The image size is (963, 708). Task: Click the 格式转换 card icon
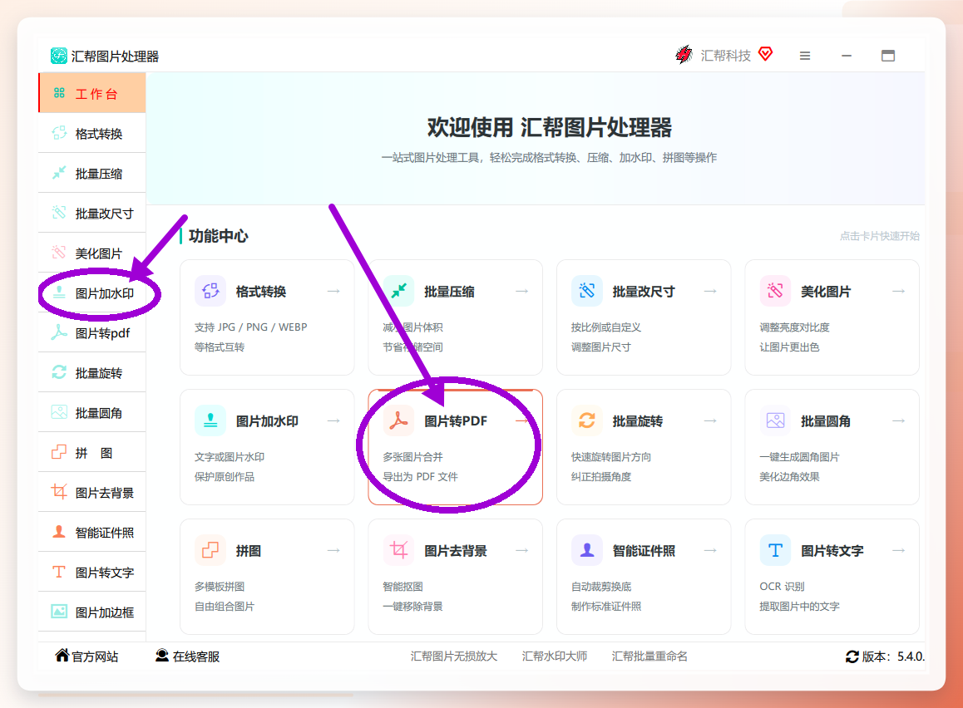(210, 291)
